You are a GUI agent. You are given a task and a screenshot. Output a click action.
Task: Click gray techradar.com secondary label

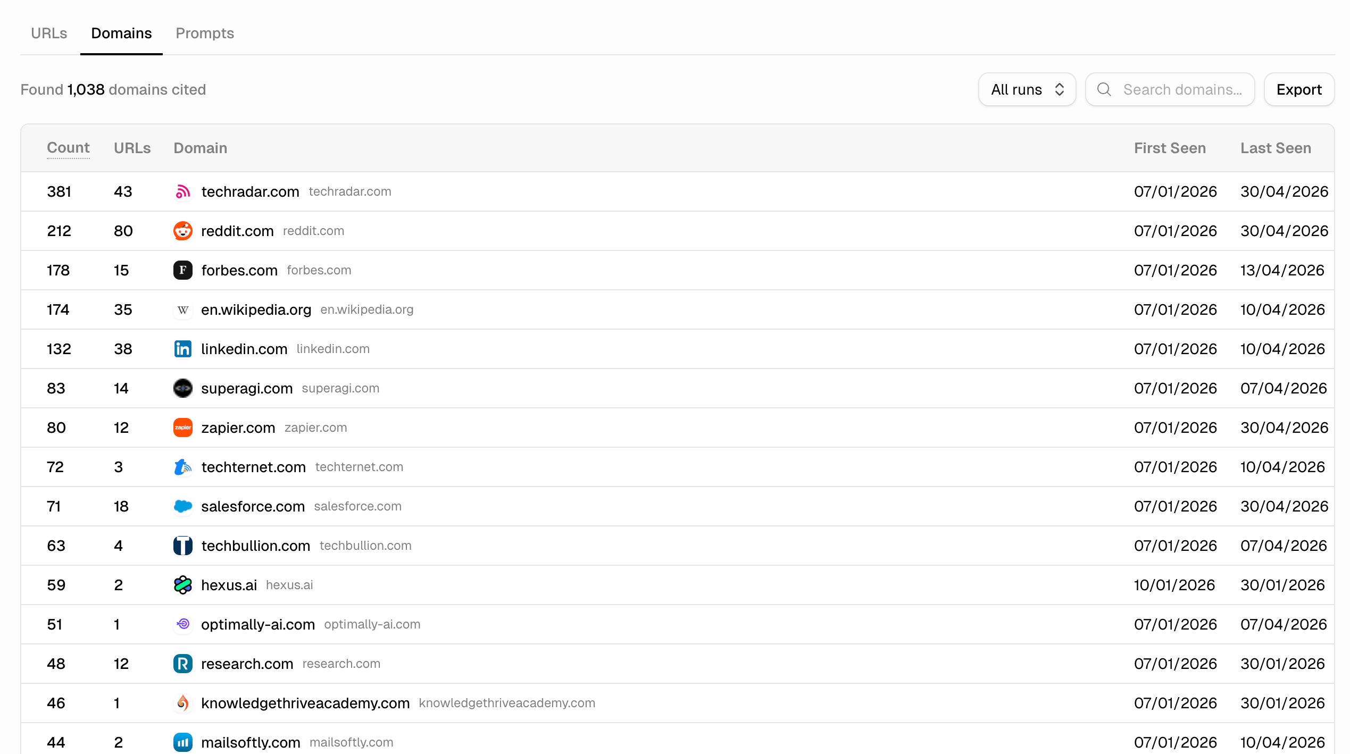tap(350, 191)
